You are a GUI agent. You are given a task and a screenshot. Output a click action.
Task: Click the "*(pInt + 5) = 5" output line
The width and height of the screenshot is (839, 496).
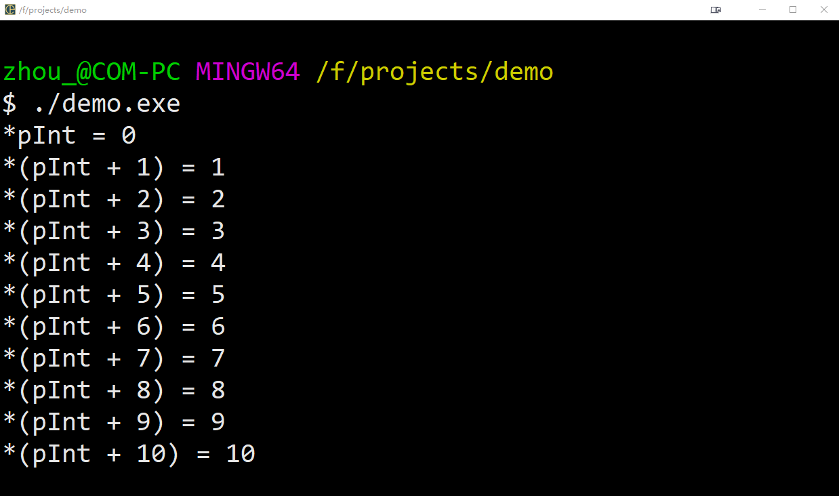point(114,295)
